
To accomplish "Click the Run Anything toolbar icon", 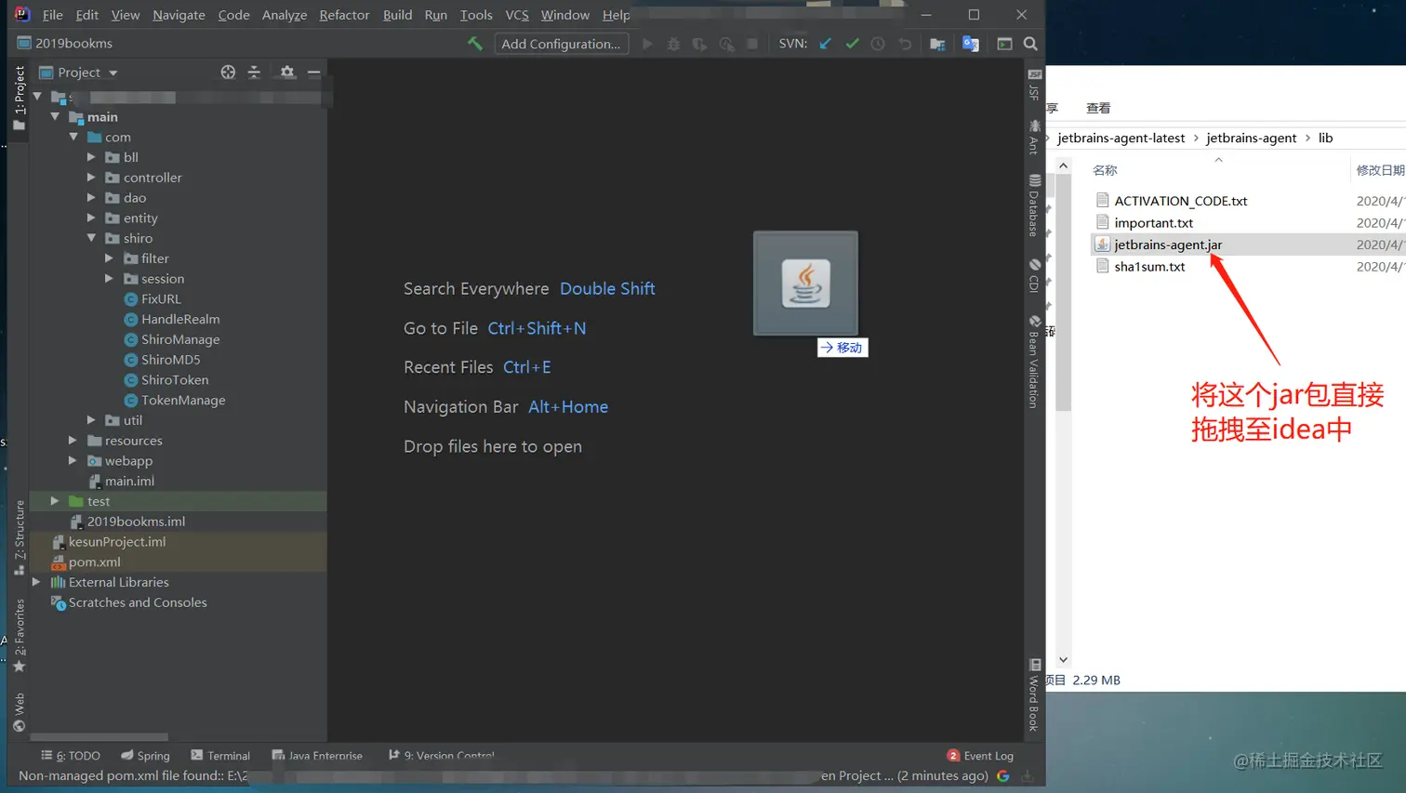I will pyautogui.click(x=1004, y=44).
